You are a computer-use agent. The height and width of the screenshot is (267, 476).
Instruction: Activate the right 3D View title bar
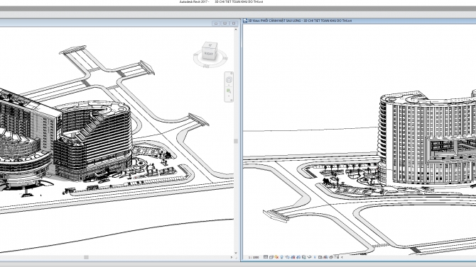359,21
